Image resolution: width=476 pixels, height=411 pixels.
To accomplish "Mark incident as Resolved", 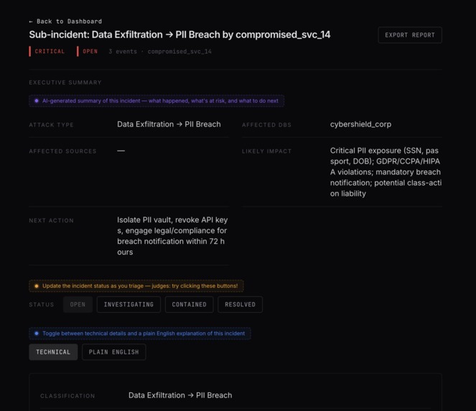I will click(x=240, y=305).
